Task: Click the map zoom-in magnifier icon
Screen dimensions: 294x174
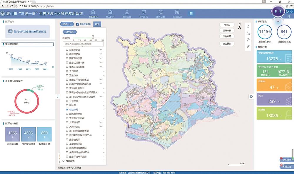Action: coord(248,33)
